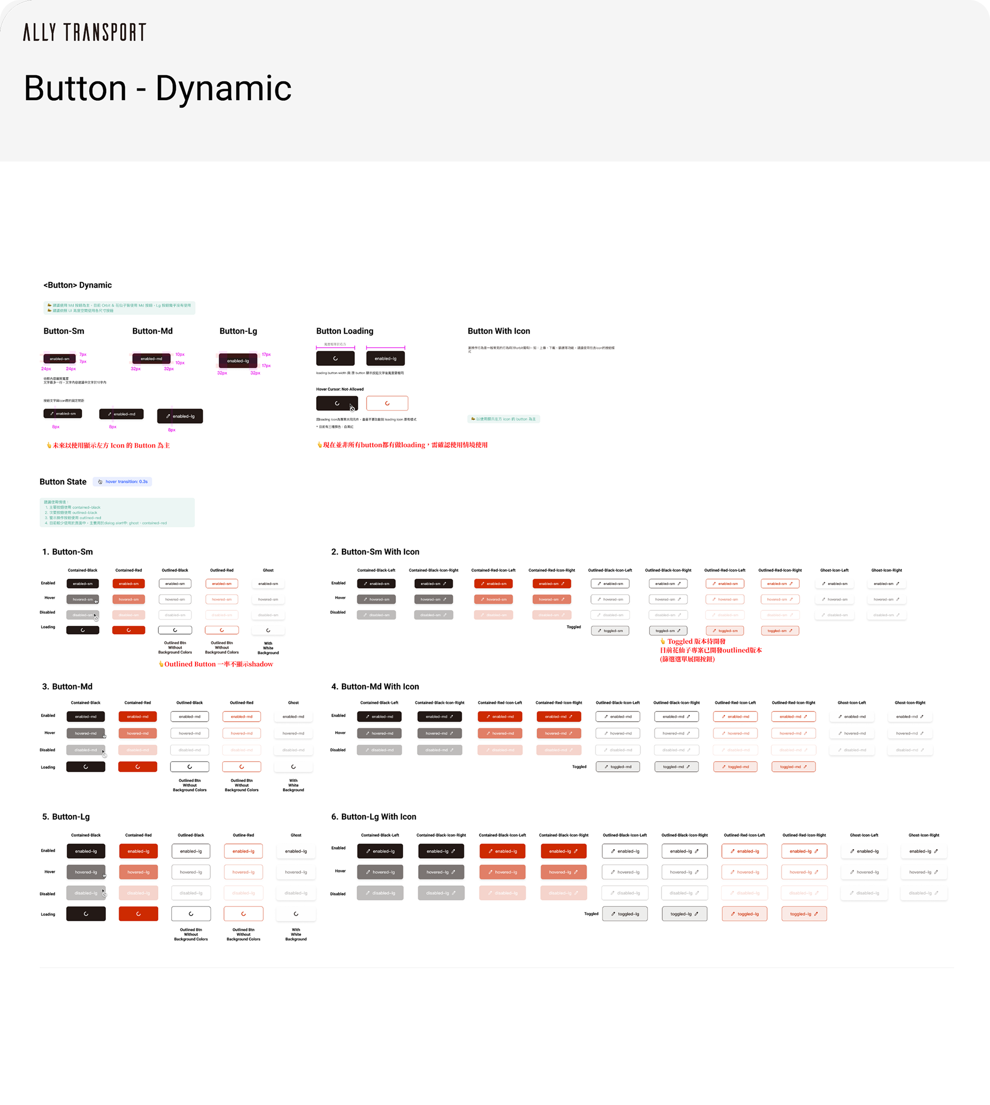This screenshot has width=990, height=1105.
Task: Click Outlined-Black-Icon-Right hovered-md button
Action: point(676,733)
